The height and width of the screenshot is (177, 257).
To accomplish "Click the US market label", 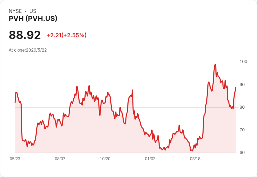I will [33, 11].
